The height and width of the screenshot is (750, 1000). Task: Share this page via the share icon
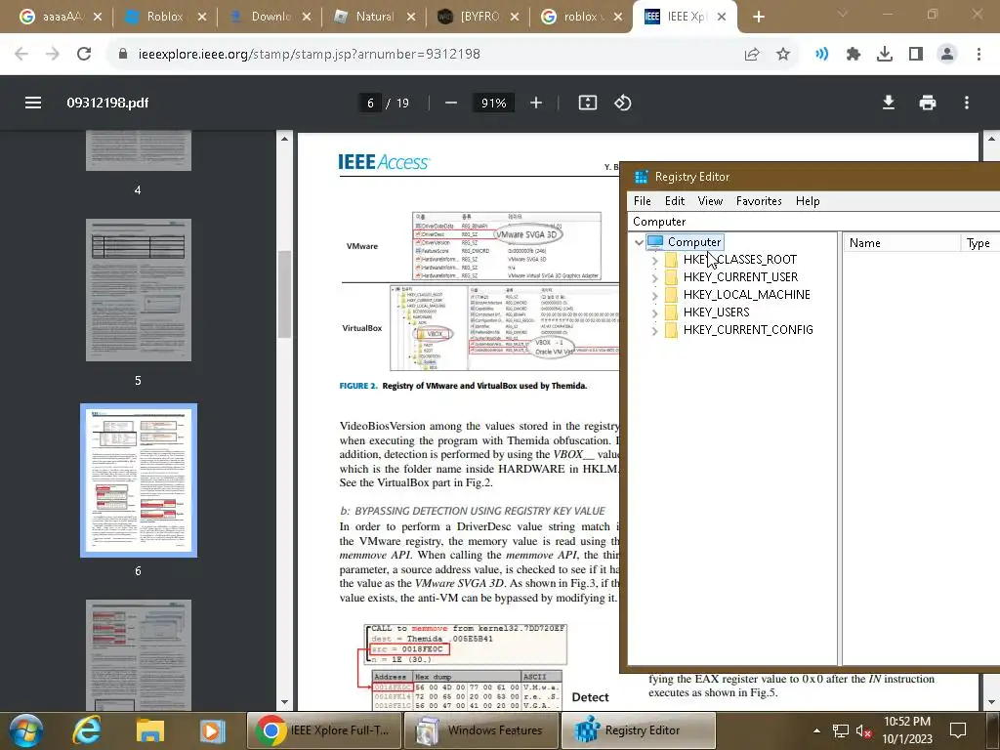(752, 55)
